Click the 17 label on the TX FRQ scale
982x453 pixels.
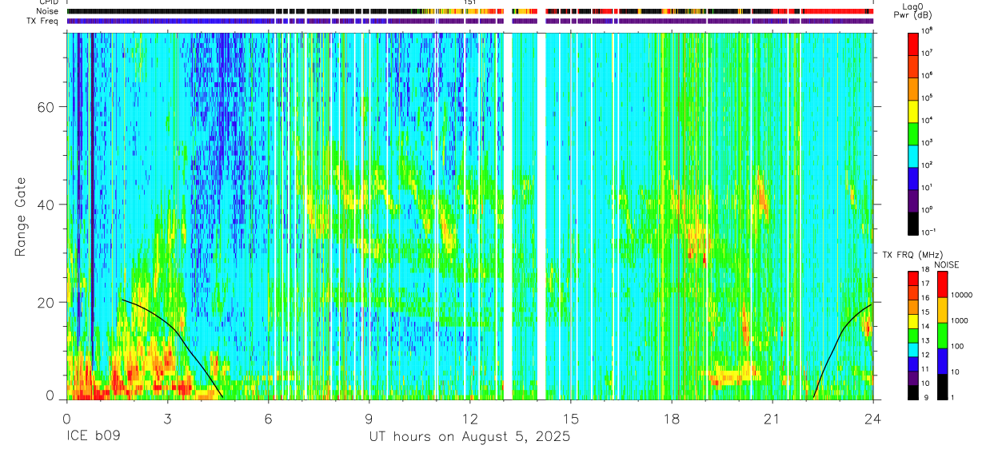[927, 284]
